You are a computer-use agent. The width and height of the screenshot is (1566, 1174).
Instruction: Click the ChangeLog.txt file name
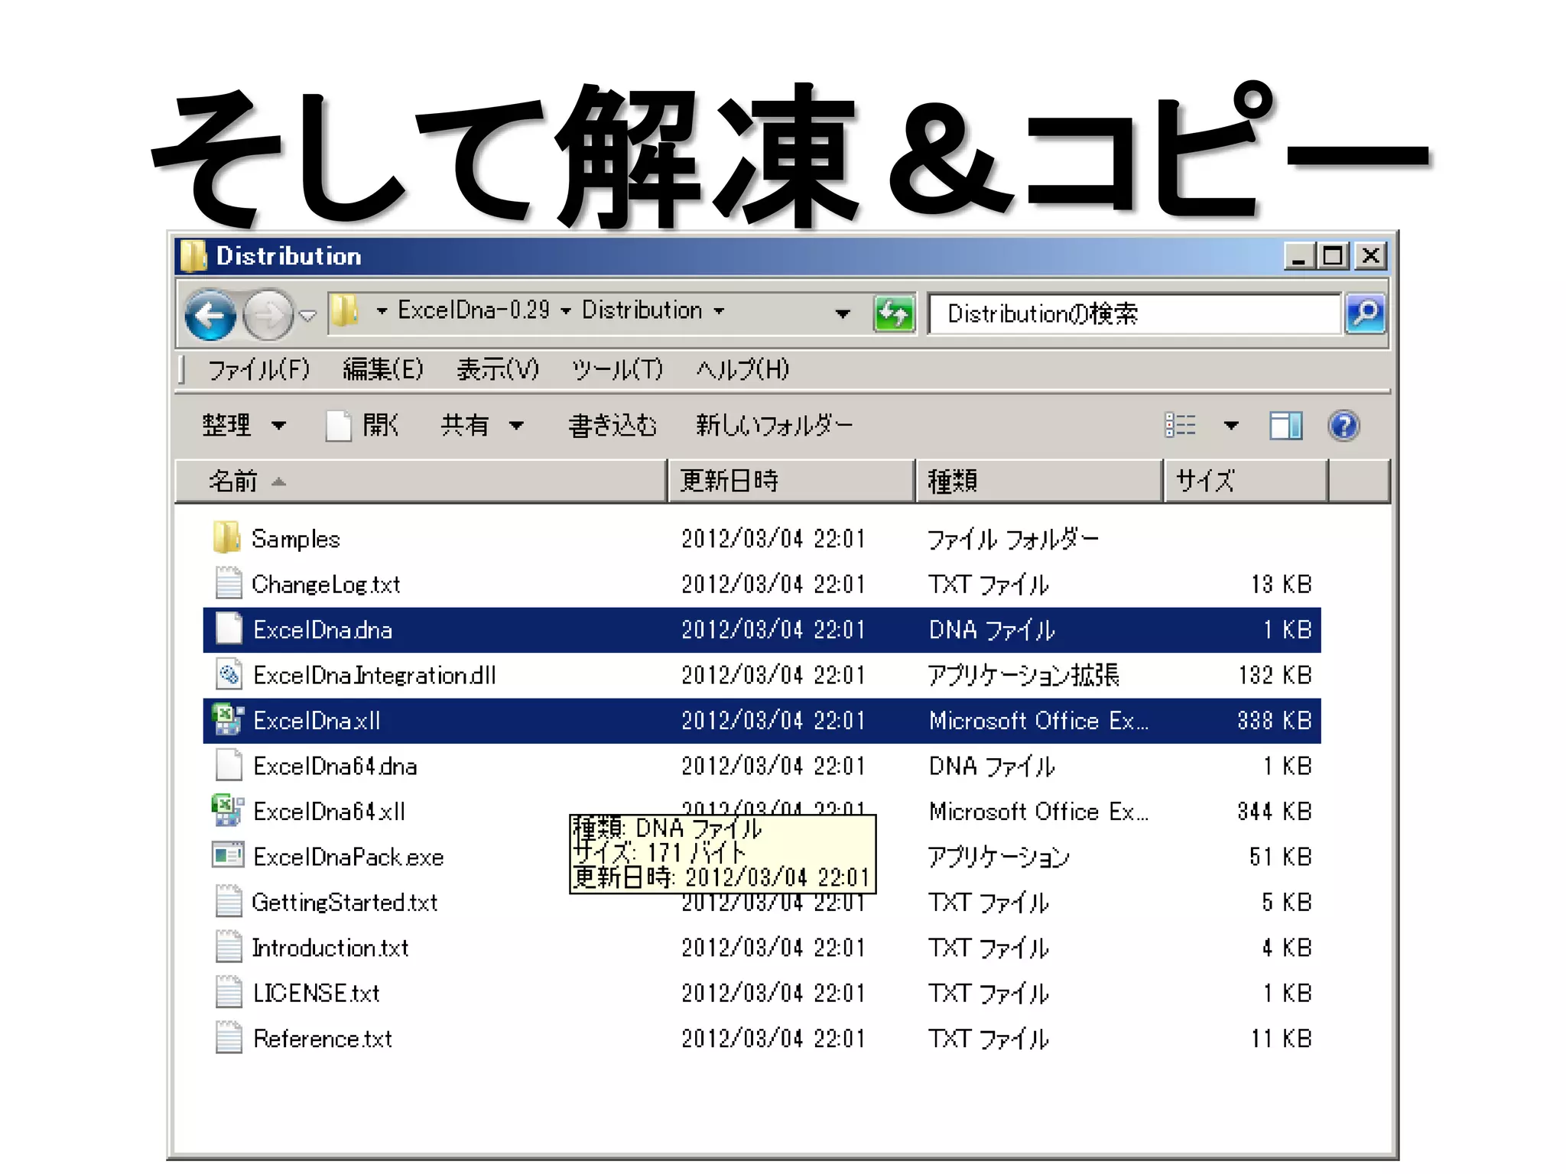tap(326, 585)
